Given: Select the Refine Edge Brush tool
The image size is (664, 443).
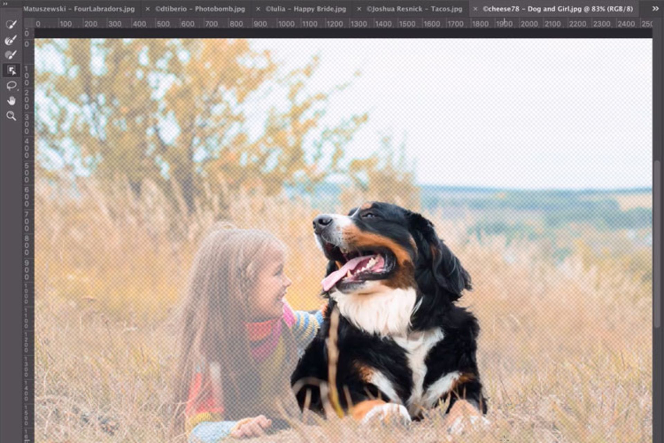Looking at the screenshot, I should click(x=11, y=40).
